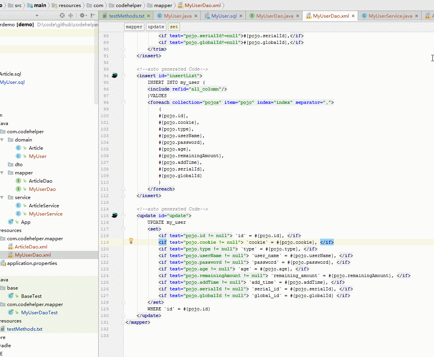Click the scroll from source crosshair icon
The image size is (434, 357).
[x=62, y=16]
